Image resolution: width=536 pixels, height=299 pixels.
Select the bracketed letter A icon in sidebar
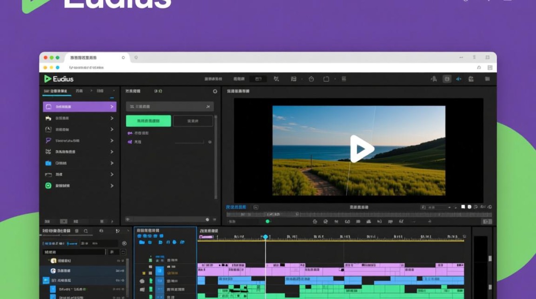(x=48, y=130)
